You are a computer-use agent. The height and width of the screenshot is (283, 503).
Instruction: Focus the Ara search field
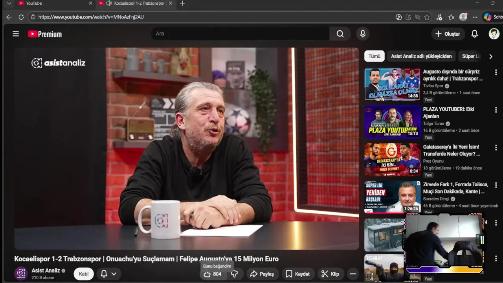click(x=240, y=34)
